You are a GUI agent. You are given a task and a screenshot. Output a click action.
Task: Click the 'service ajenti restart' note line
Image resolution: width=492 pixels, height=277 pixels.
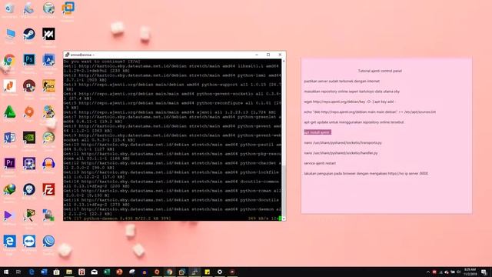tap(320, 163)
